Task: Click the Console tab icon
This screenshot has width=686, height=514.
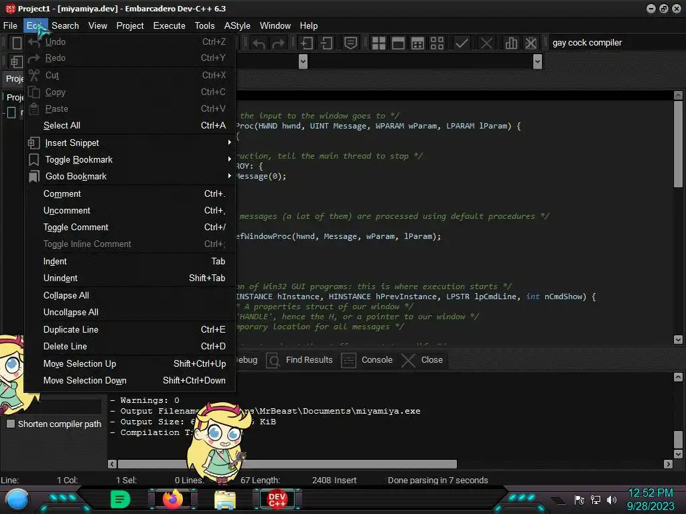Action: coord(348,360)
